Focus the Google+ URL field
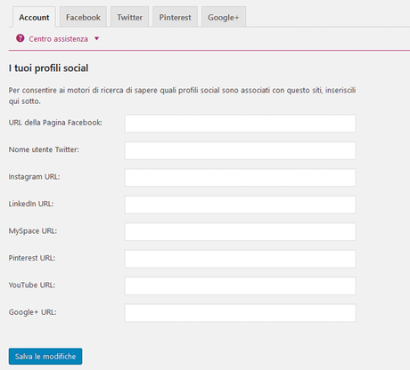 click(x=240, y=313)
